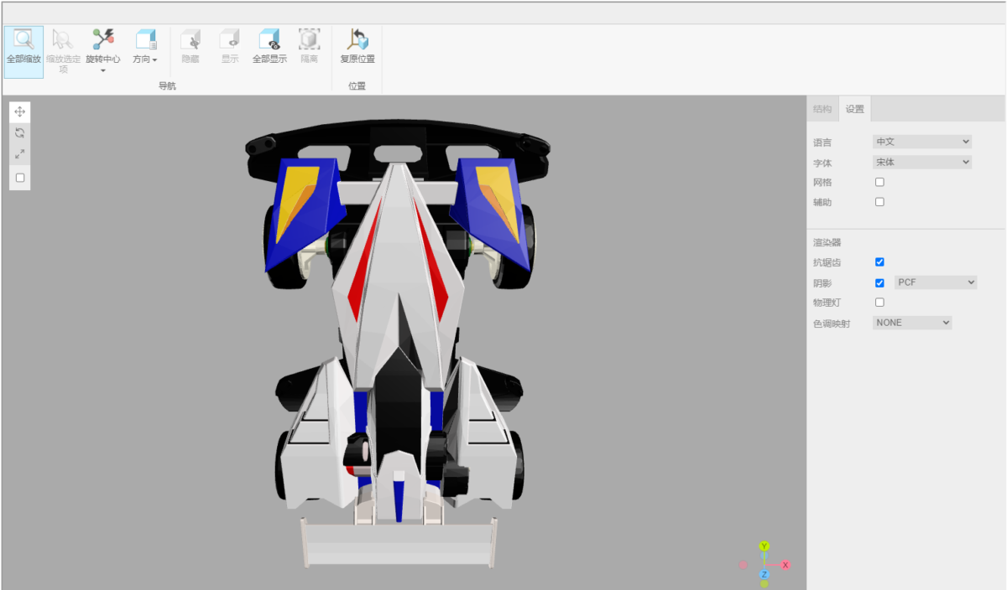This screenshot has height=590, width=1007.
Task: Select the 设置 (settings) tab
Action: pyautogui.click(x=855, y=109)
